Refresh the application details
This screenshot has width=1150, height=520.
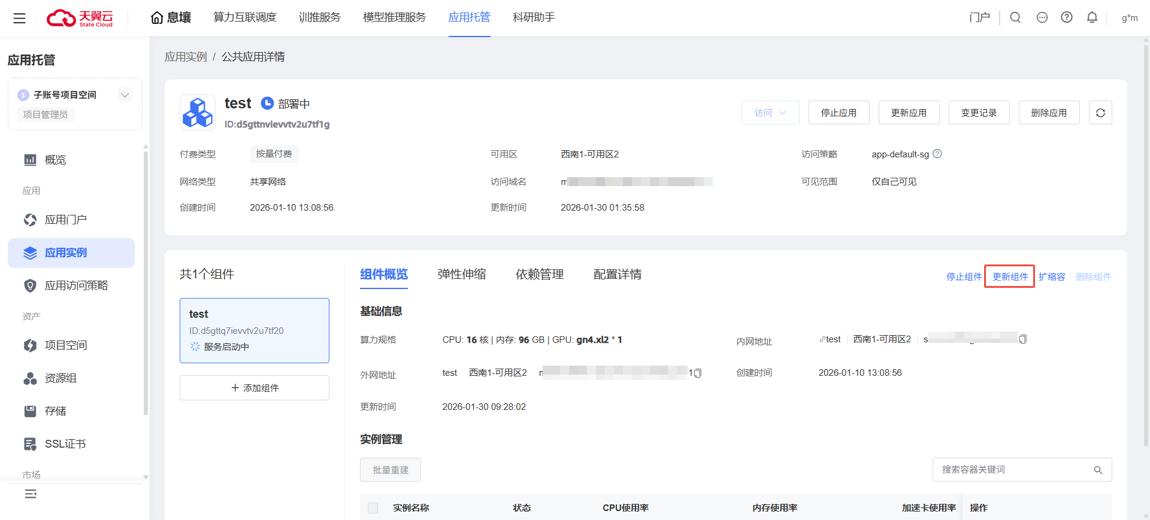(1100, 112)
